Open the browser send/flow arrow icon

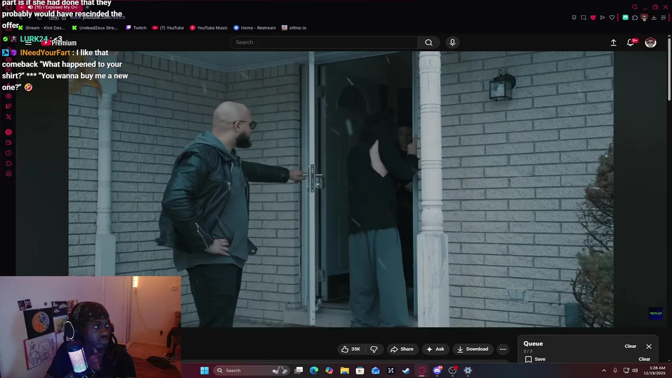pos(602,17)
